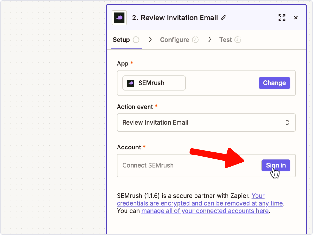Screen dimensions: 313x235
Task: Close the Review Invitation Email panel
Action: click(x=296, y=18)
